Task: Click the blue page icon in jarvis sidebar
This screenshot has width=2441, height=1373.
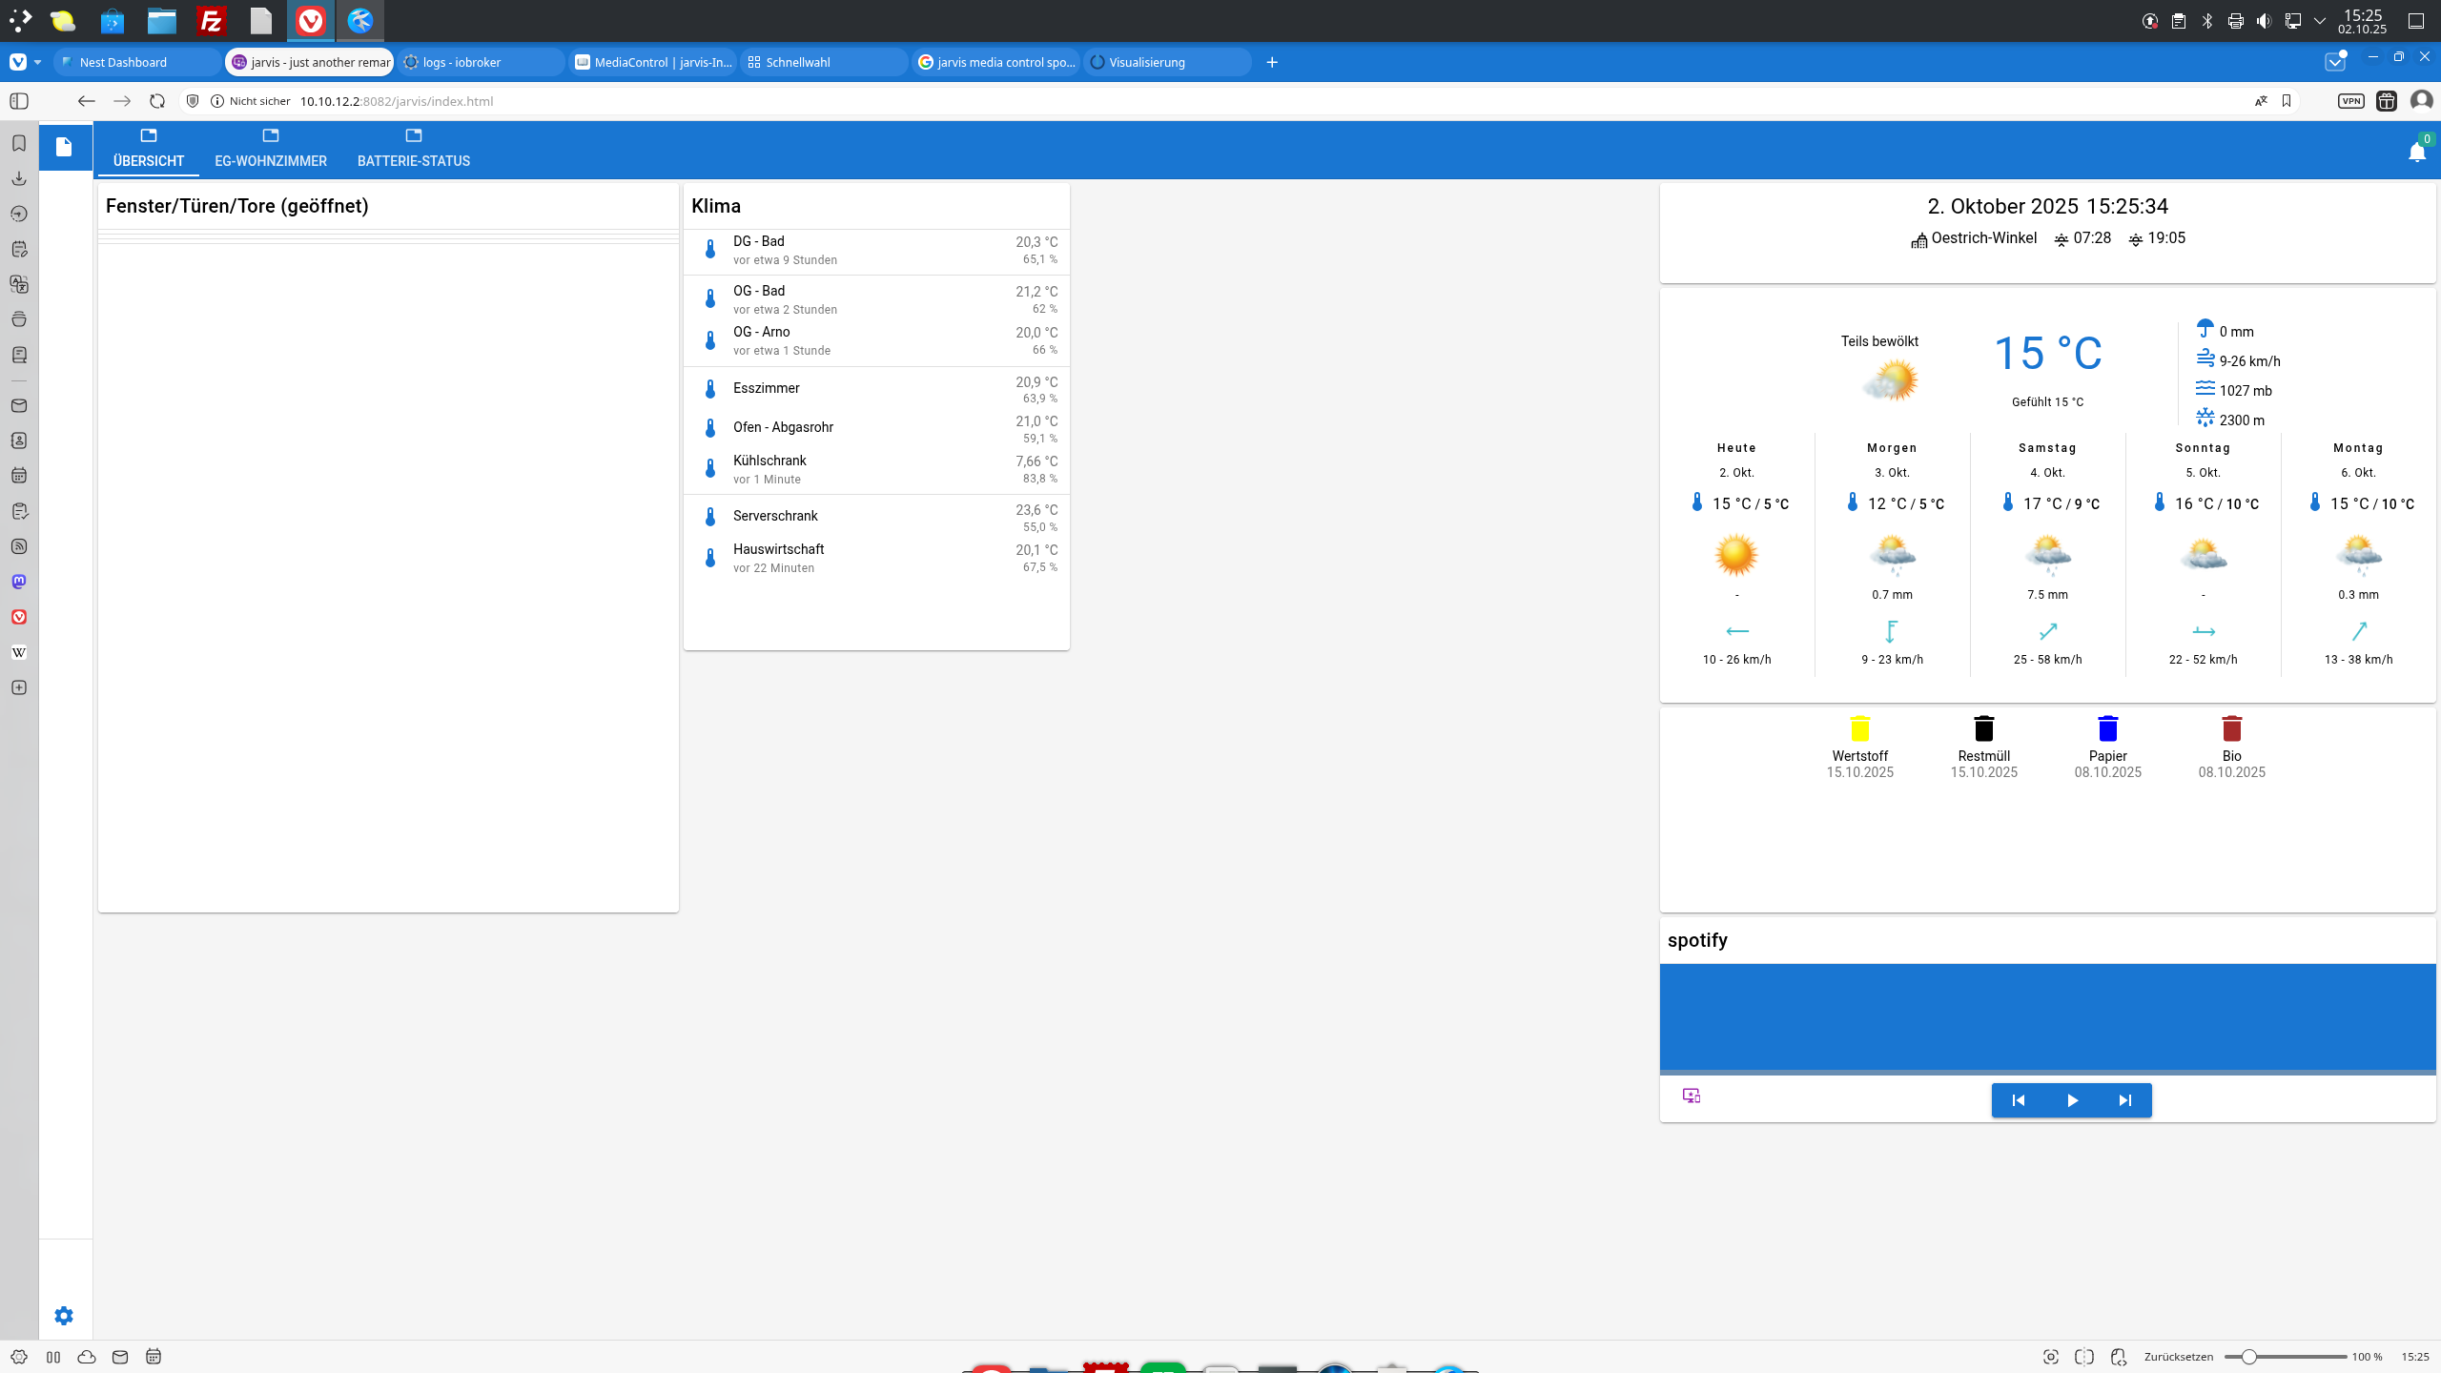Action: tap(64, 147)
